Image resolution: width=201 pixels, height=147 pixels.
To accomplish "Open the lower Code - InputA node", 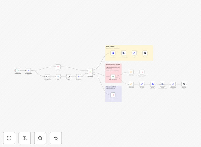I will pos(131,84).
